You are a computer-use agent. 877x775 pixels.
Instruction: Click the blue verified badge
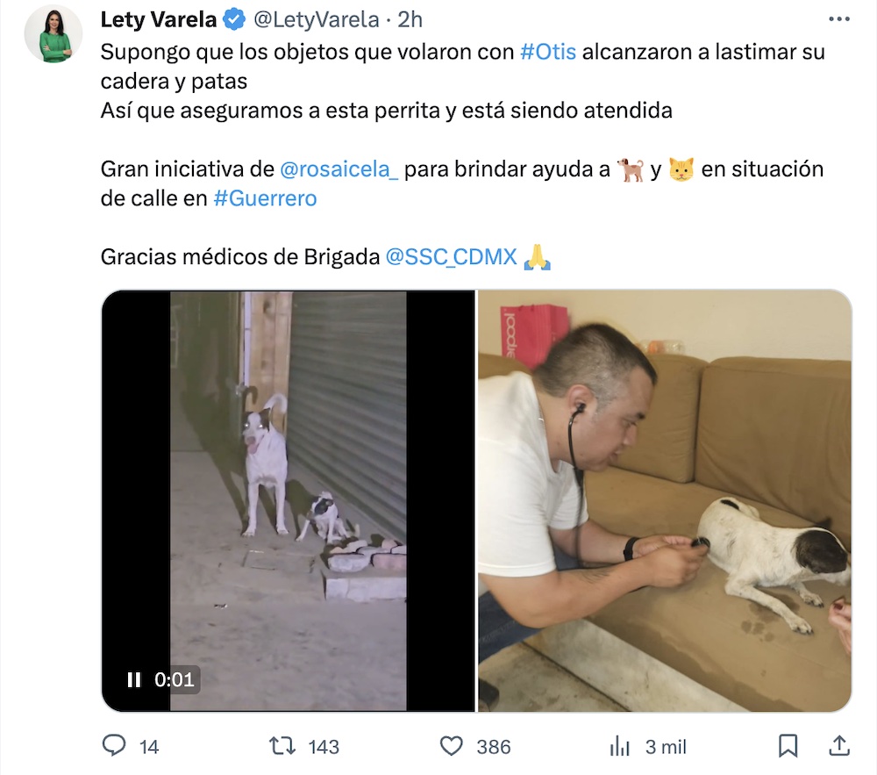pyautogui.click(x=234, y=19)
